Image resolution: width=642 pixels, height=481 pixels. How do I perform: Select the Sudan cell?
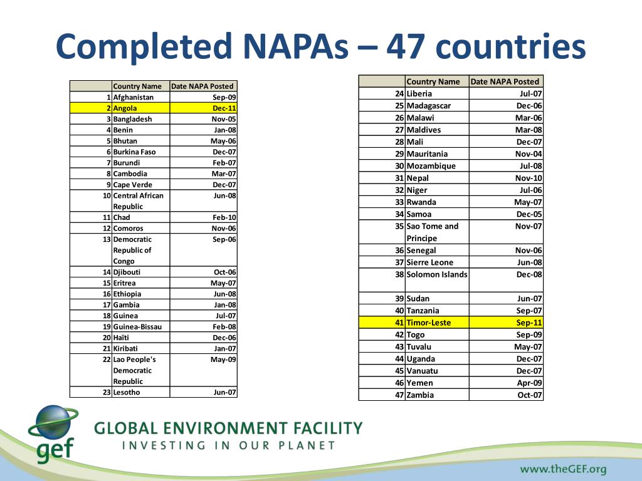pos(437,299)
